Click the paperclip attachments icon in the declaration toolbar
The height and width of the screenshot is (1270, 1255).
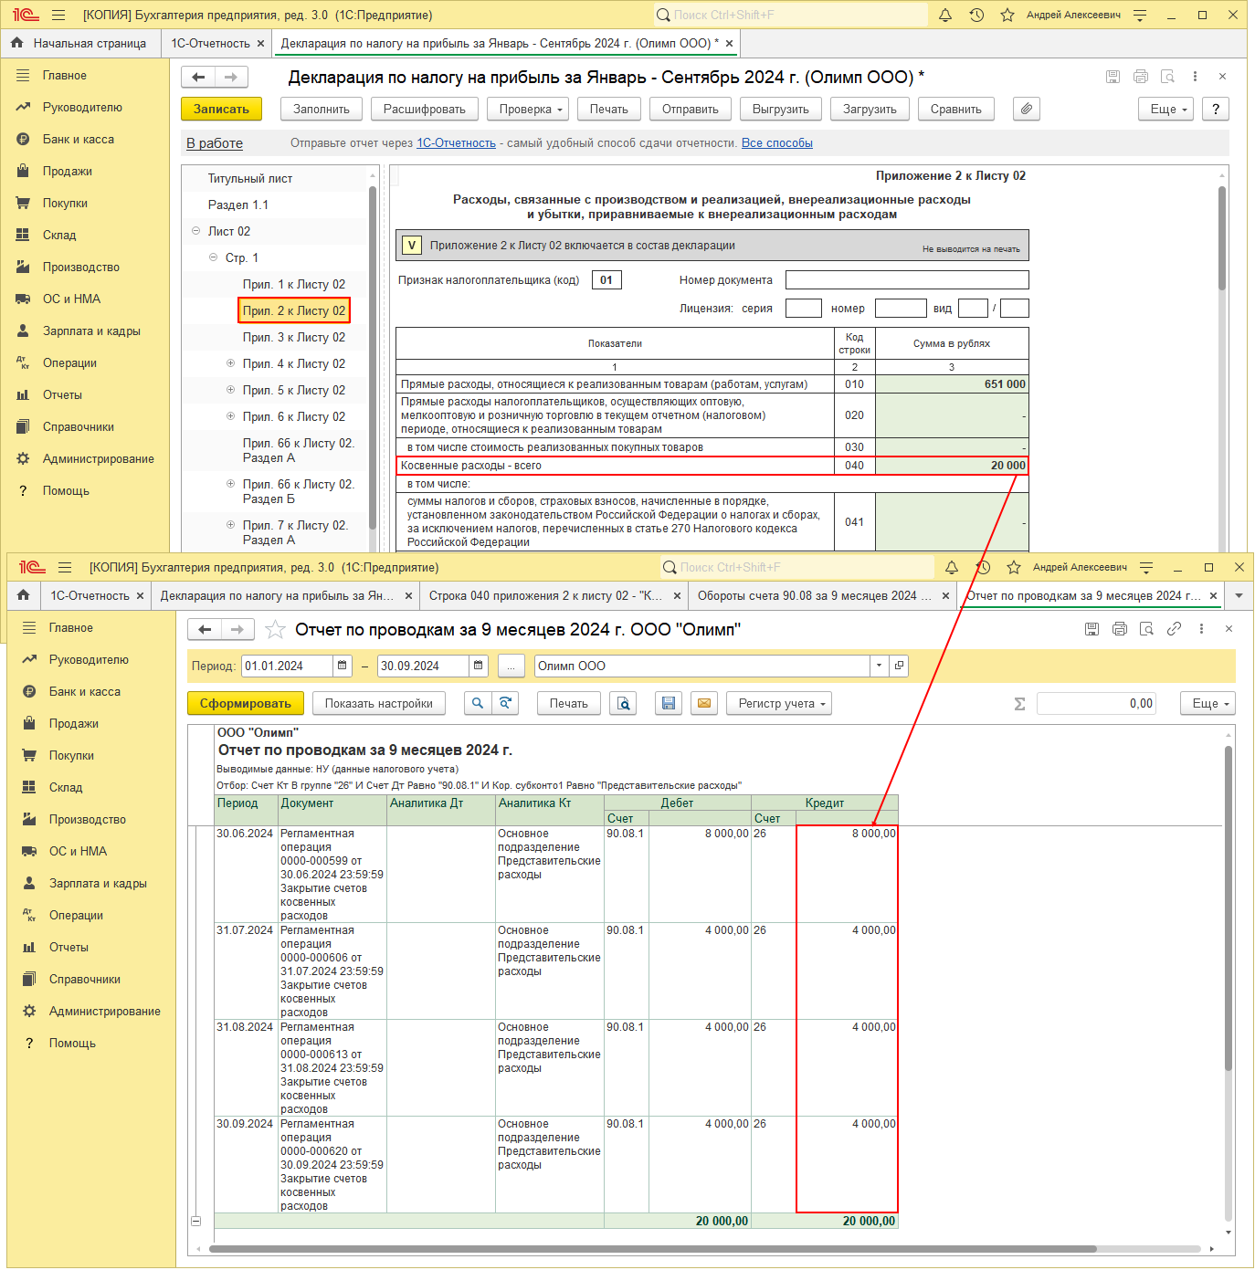1027,109
